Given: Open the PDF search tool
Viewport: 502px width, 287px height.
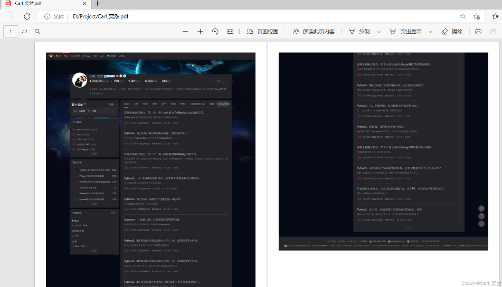Looking at the screenshot, I should click(x=37, y=31).
